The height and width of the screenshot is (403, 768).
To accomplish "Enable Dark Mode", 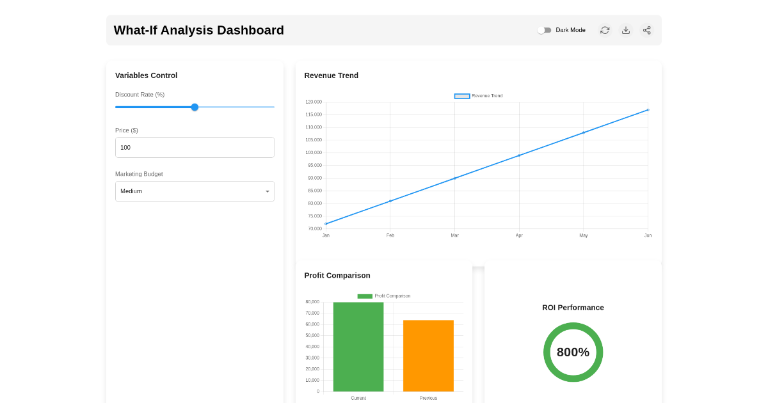I will [x=545, y=29].
